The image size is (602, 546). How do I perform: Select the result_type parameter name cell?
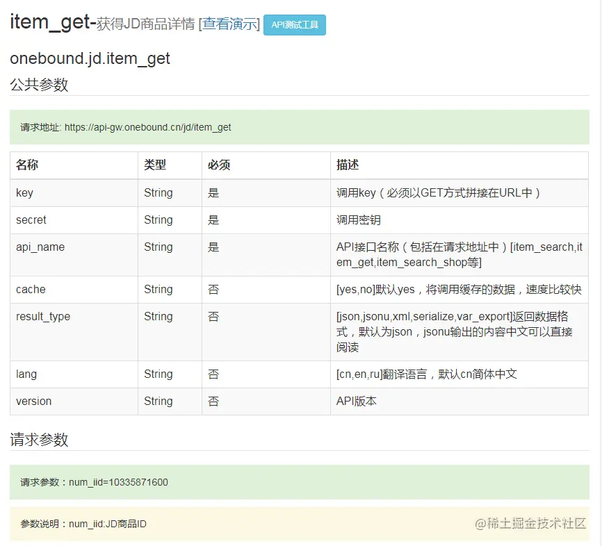pyautogui.click(x=74, y=332)
